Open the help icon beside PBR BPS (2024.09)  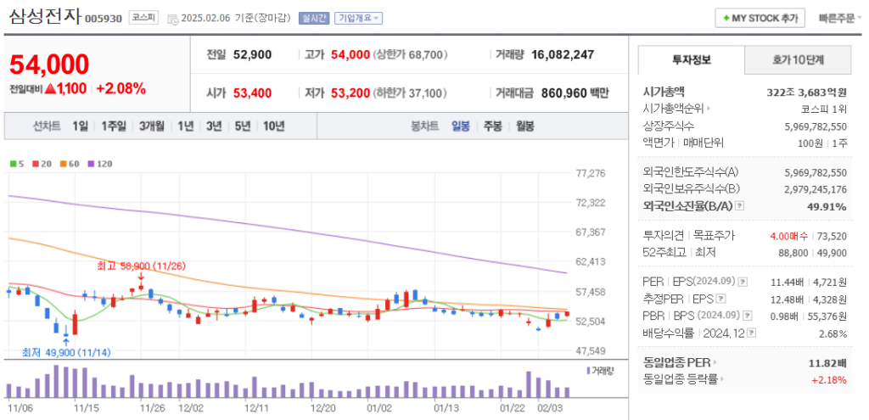747,316
